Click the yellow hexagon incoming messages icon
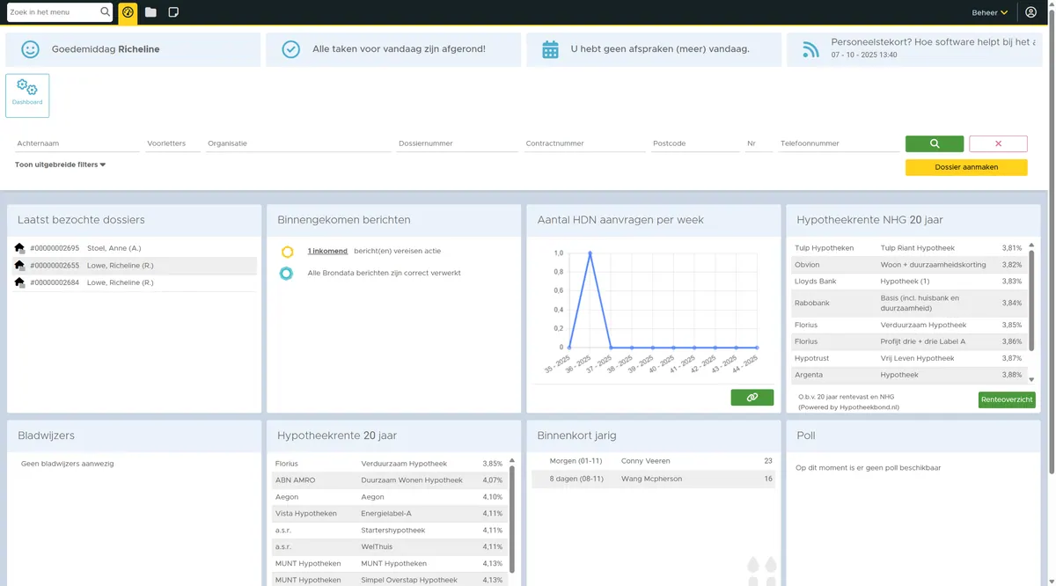1056x586 pixels. 287,253
